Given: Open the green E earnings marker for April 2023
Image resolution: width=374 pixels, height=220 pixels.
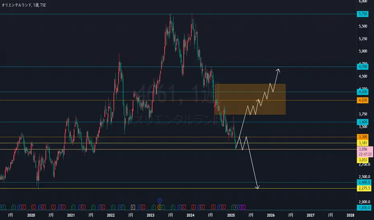Looking at the screenshot, I should click(x=163, y=207).
